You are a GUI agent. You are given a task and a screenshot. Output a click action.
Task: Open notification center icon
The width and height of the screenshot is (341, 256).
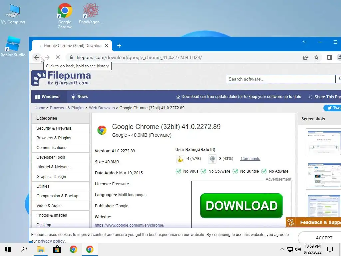[330, 249]
